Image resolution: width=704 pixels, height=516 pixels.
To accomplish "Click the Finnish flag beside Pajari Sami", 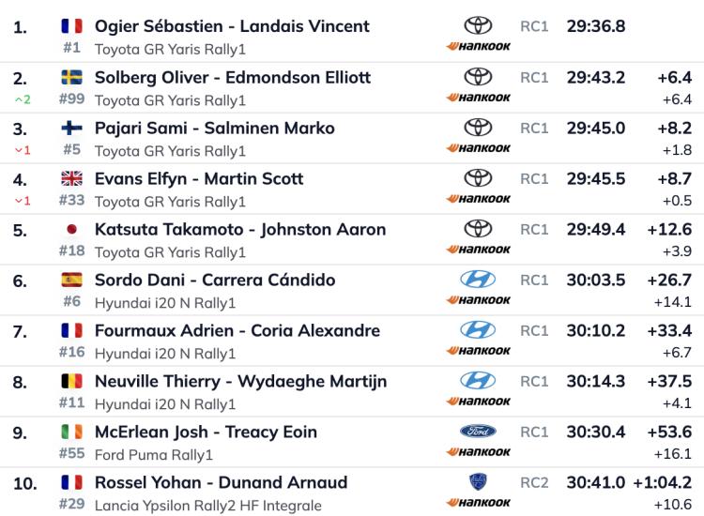I will tap(71, 128).
